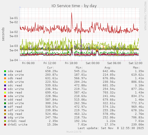Image resolution: width=148 pixels, height=135 pixels.
Task: Select the 'sdc read' legend label
Action: [15, 85]
